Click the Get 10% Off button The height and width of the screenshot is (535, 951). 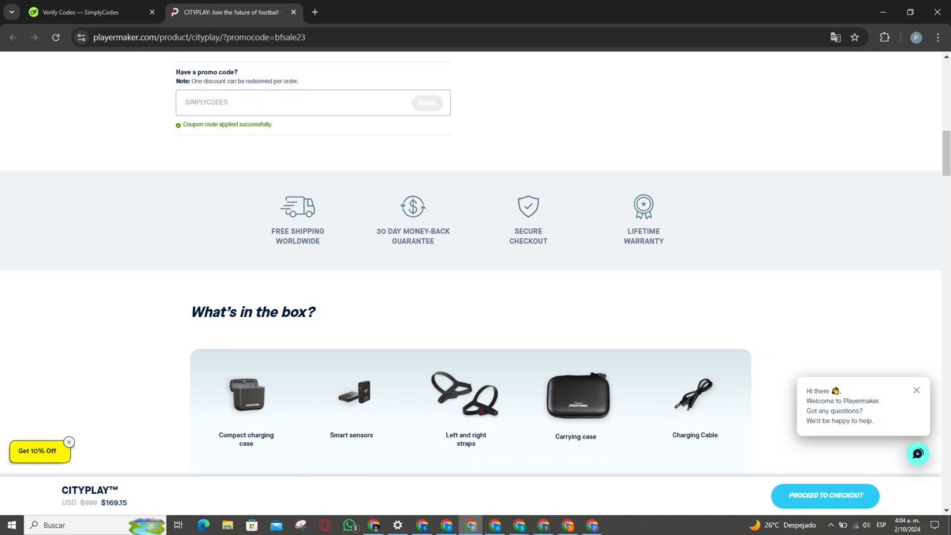(39, 451)
